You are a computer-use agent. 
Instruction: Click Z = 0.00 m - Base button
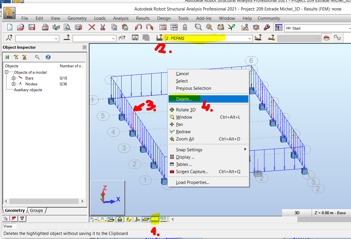click(331, 213)
